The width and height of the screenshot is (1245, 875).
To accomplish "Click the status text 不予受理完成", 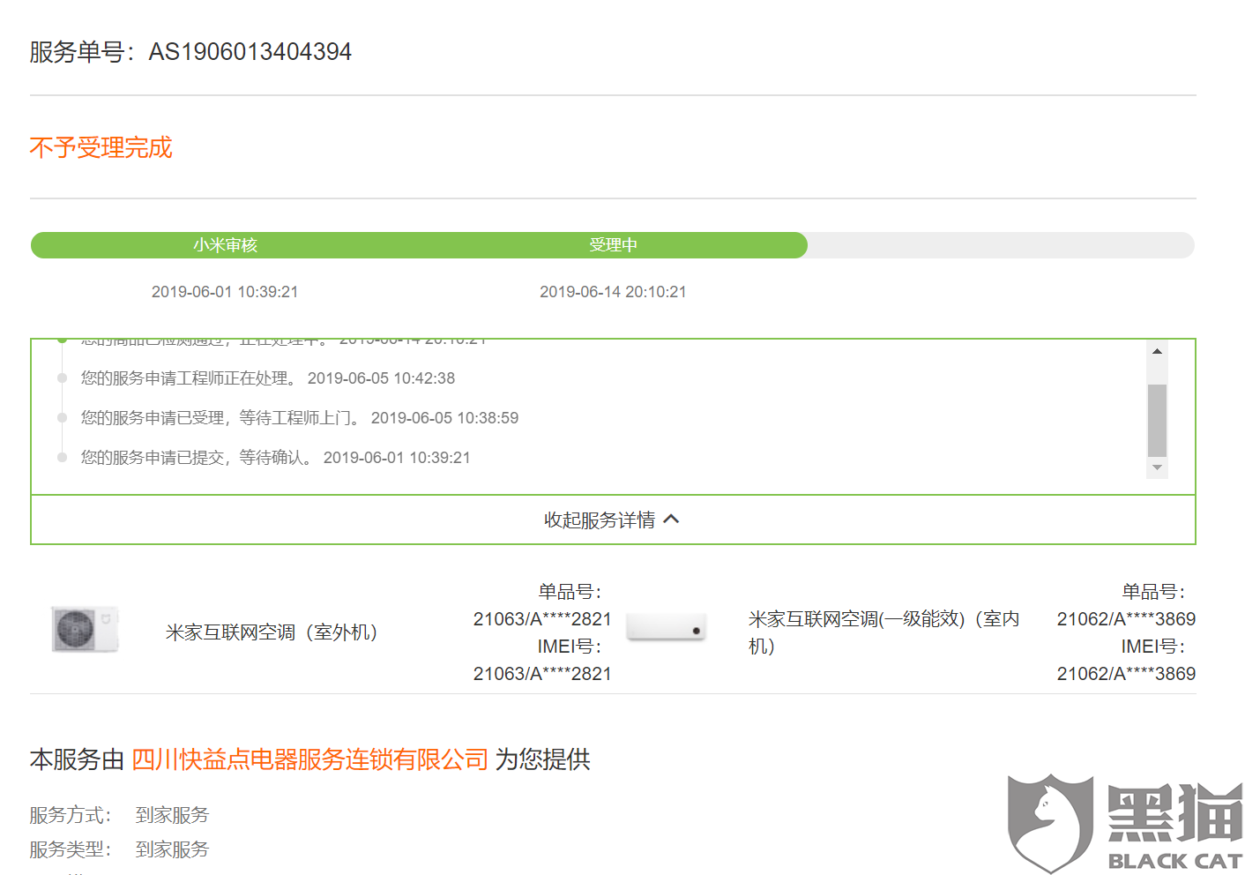I will (101, 147).
